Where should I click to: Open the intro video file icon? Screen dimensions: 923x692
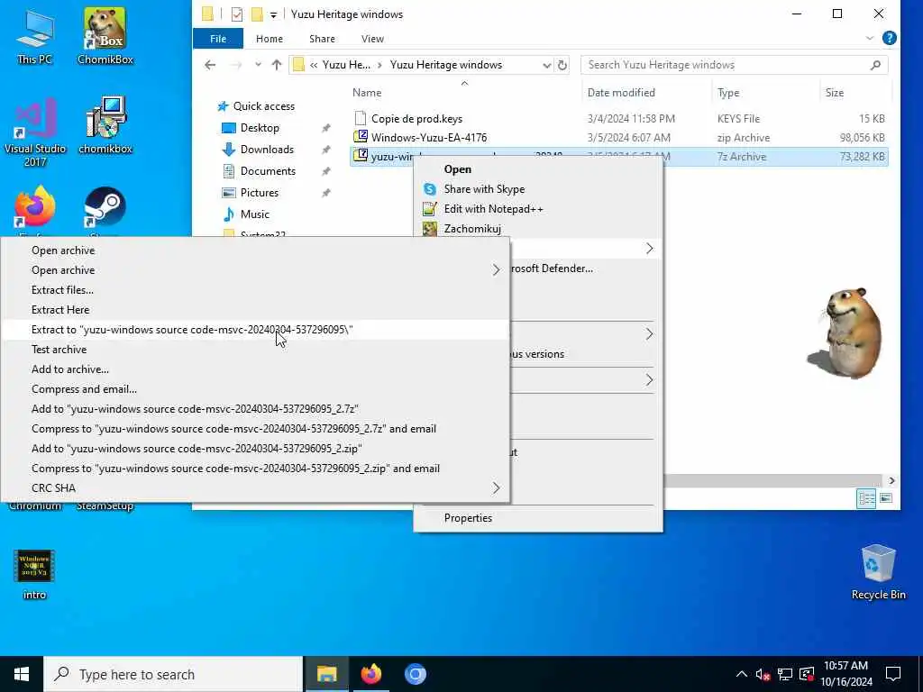pyautogui.click(x=34, y=574)
